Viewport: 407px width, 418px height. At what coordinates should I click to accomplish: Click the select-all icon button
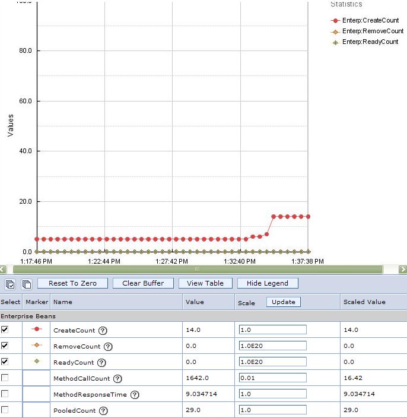[x=10, y=284]
